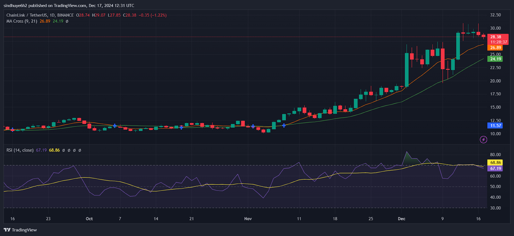Click the close value C28.38 in header

click(x=129, y=15)
